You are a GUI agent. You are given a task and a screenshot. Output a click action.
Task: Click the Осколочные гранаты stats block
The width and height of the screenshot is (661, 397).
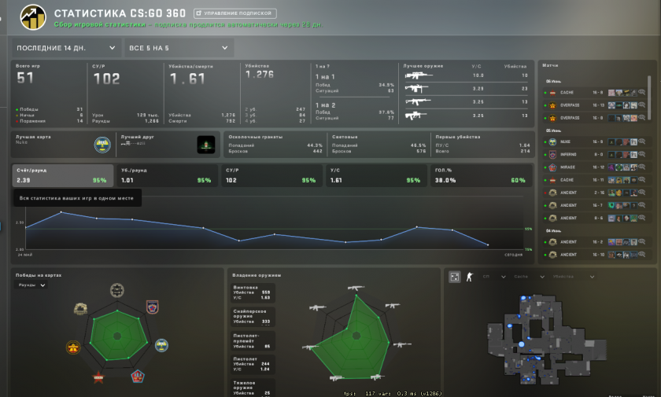click(x=275, y=144)
